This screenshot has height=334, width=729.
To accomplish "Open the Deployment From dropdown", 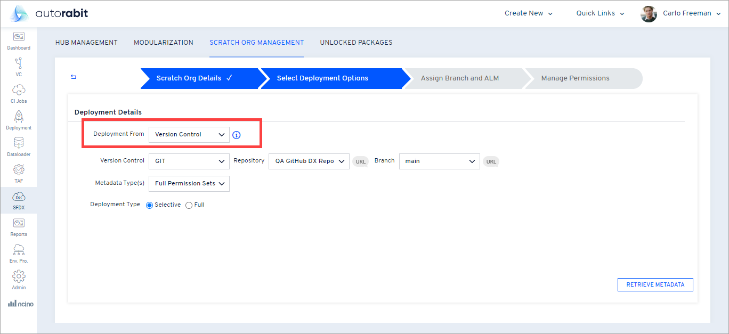I will click(x=189, y=135).
